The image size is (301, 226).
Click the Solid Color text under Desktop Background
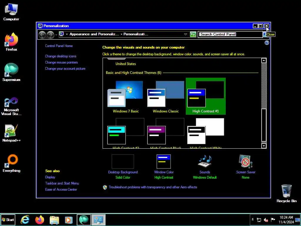[x=123, y=177]
